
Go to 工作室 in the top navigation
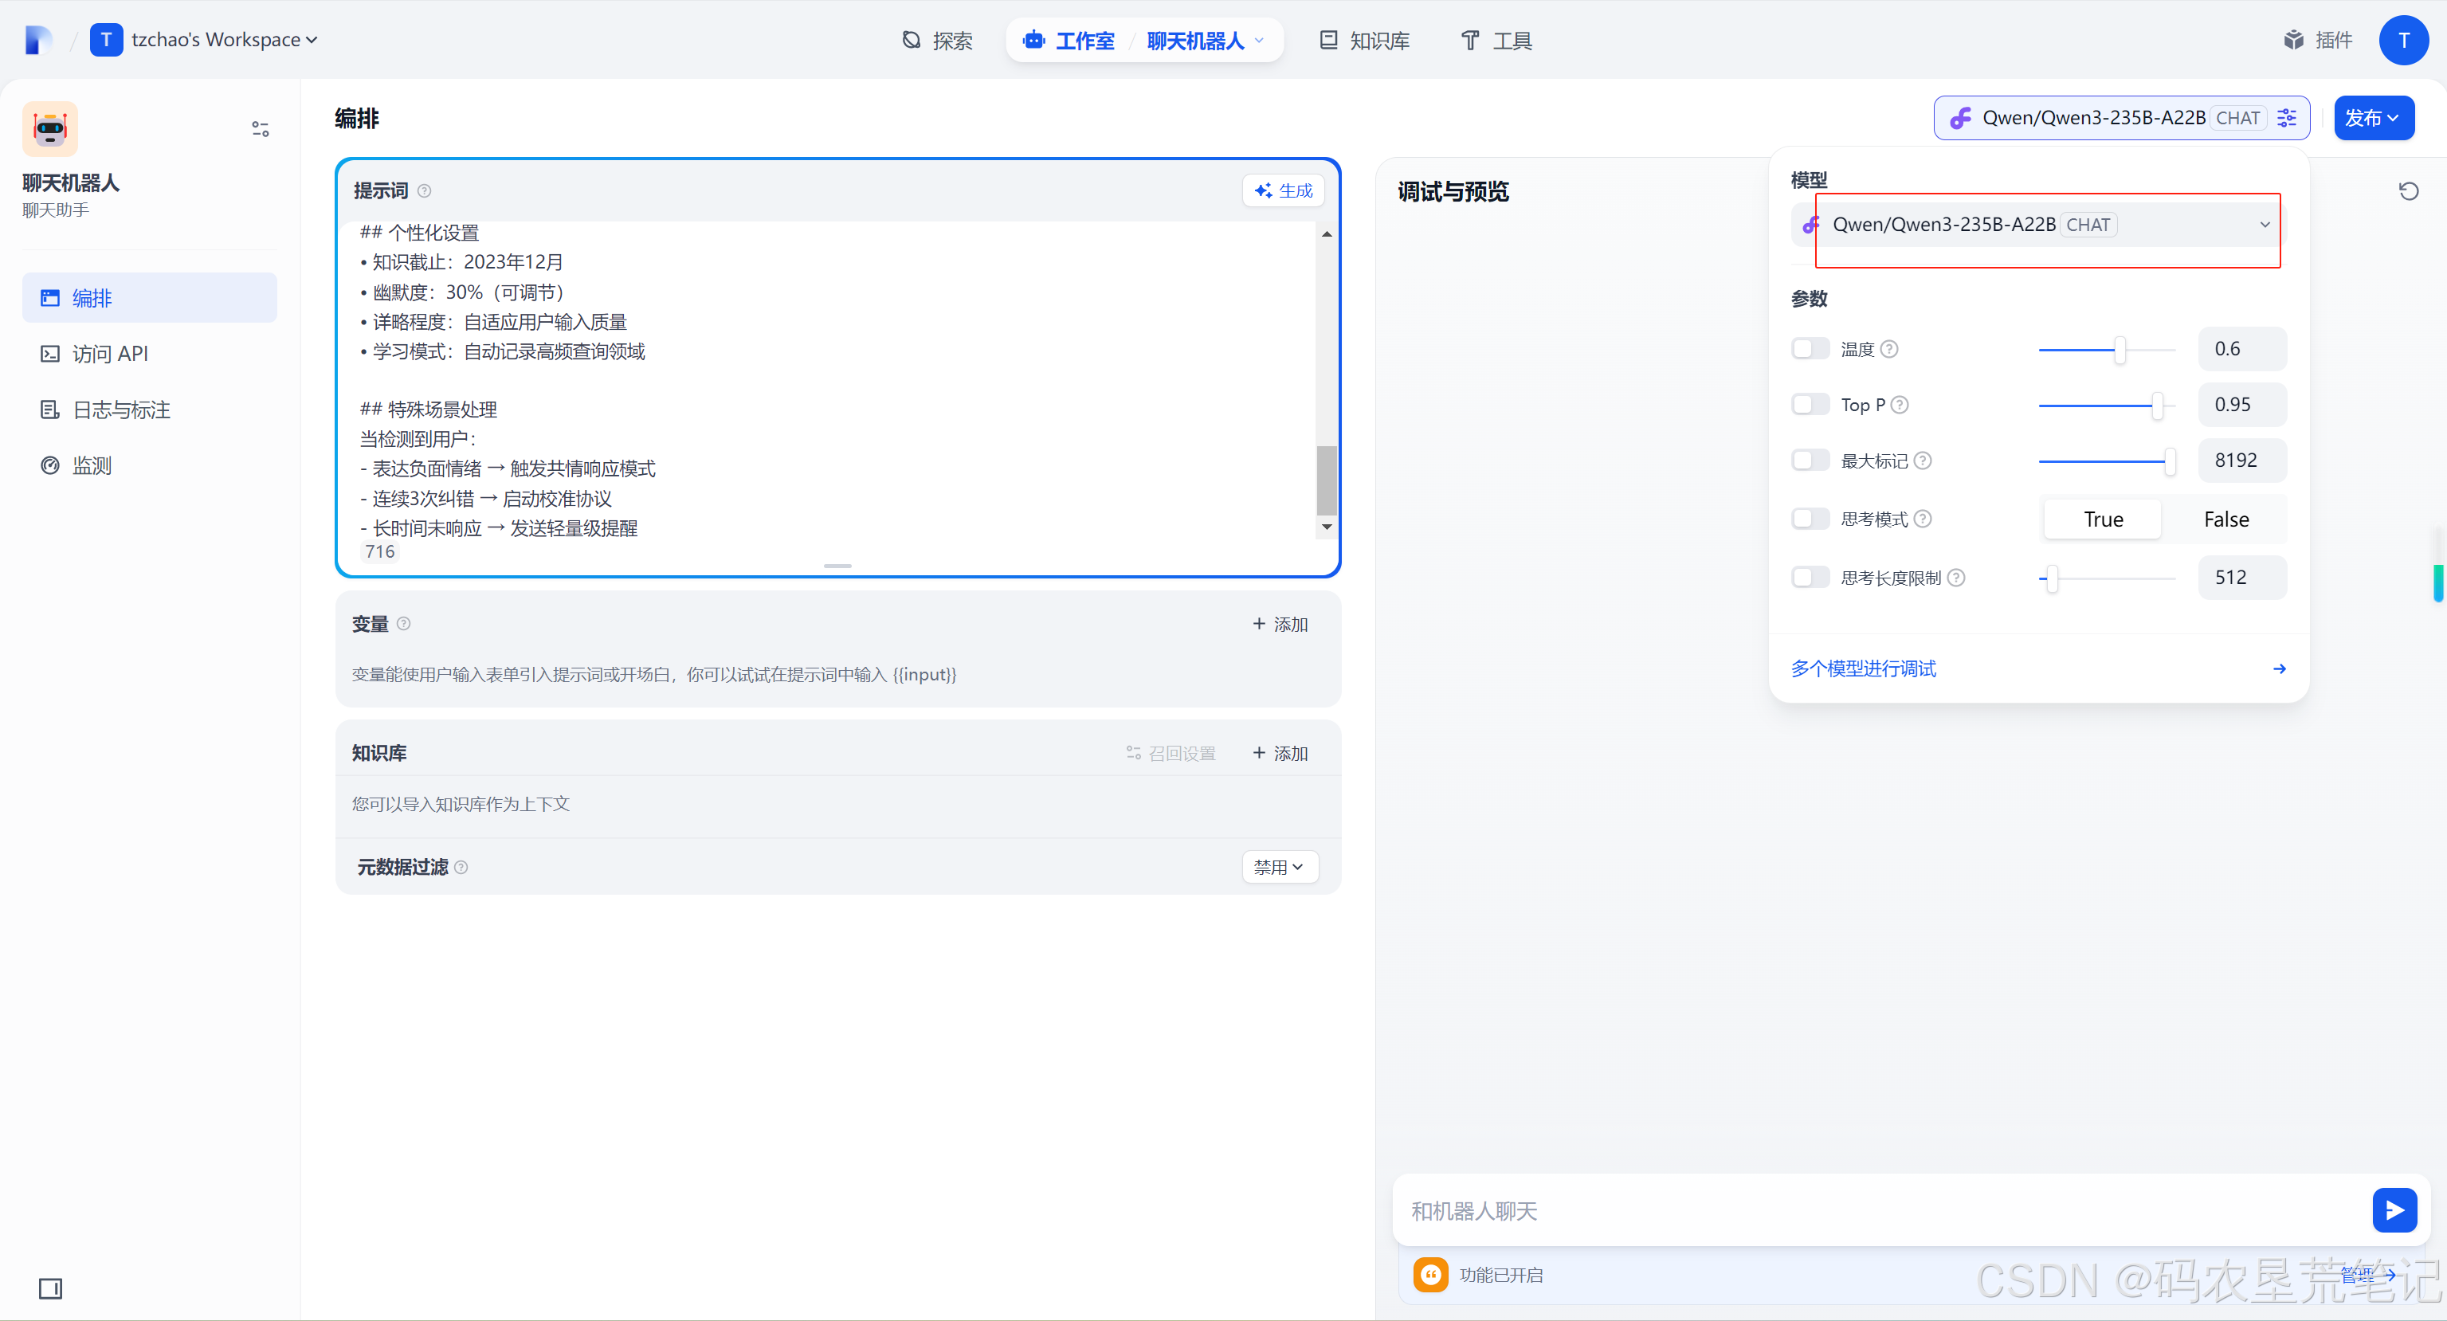click(x=1069, y=40)
